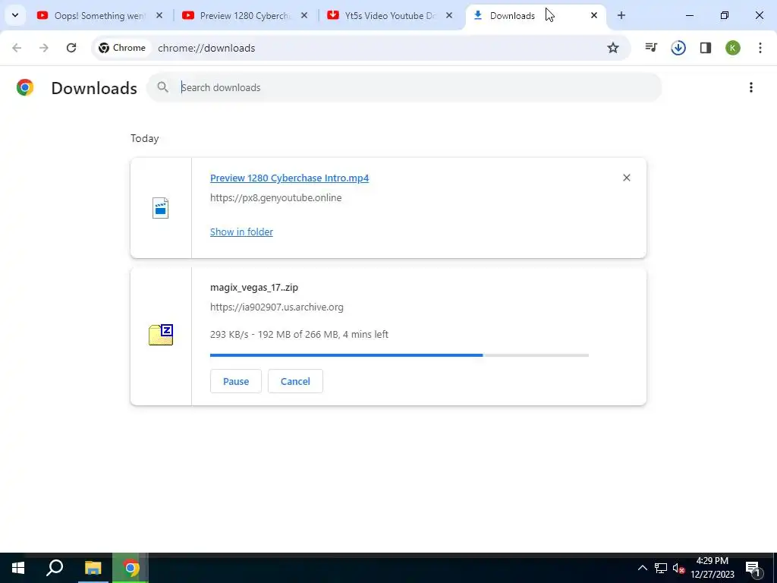Close the Preview 1280 Cyberchase tab
The width and height of the screenshot is (777, 583).
tap(304, 15)
